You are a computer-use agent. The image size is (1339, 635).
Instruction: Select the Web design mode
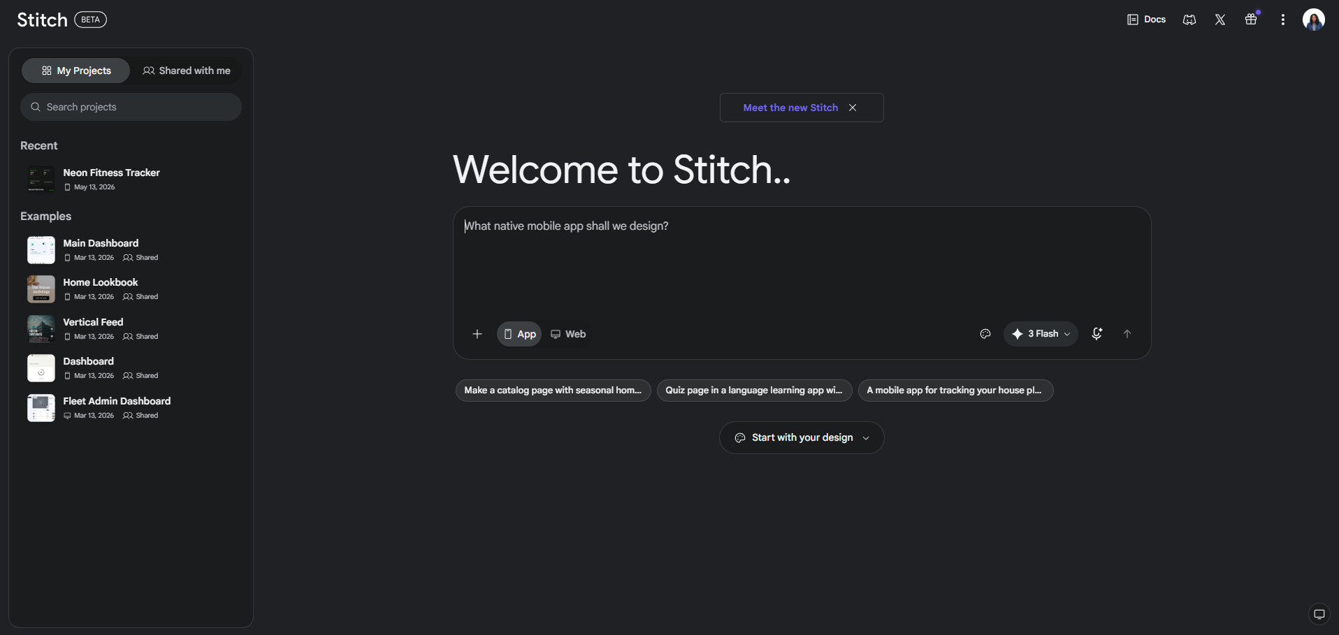(x=568, y=334)
